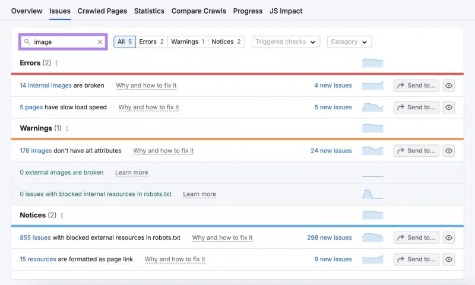Click the search magnifier icon in filter box
This screenshot has width=475, height=285.
click(27, 42)
